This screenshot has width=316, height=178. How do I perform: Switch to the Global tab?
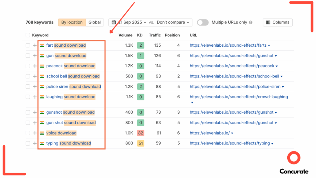[x=94, y=22]
